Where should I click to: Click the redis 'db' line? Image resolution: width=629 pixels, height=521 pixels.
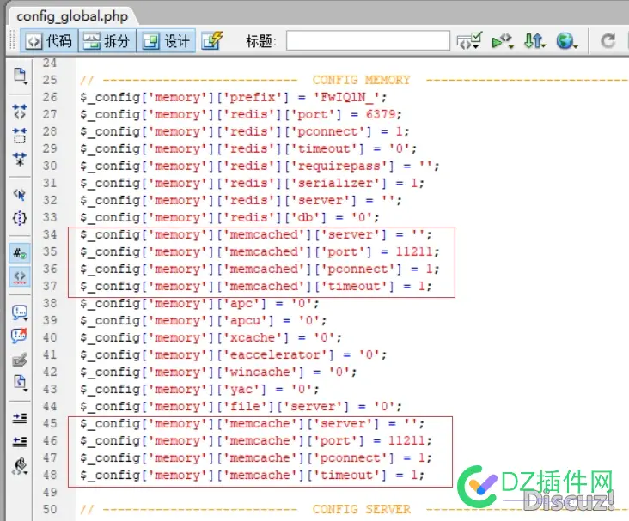(x=229, y=218)
